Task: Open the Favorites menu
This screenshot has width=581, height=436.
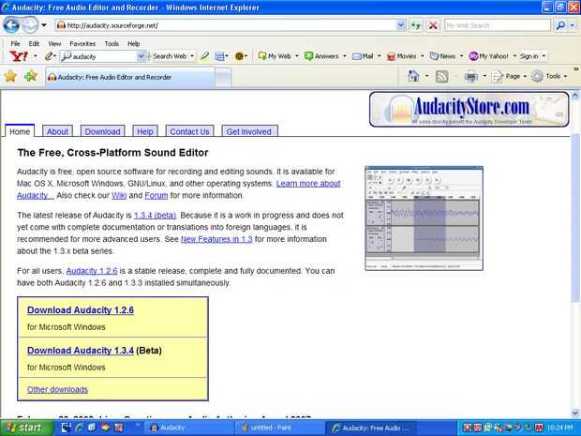Action: 82,43
